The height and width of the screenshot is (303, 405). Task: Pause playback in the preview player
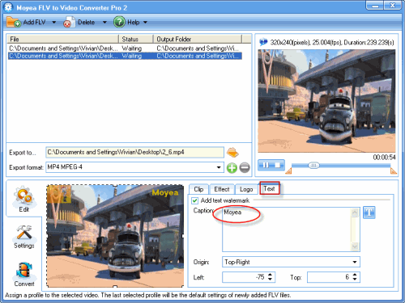pyautogui.click(x=266, y=165)
